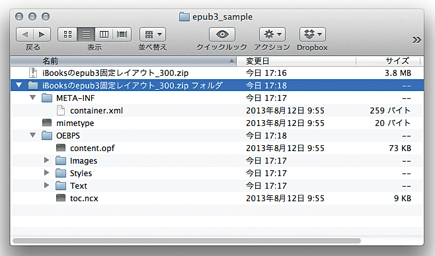Select iBooksのepub3固定レイアウト_300.zip file name
The image size is (435, 256).
tap(116, 73)
